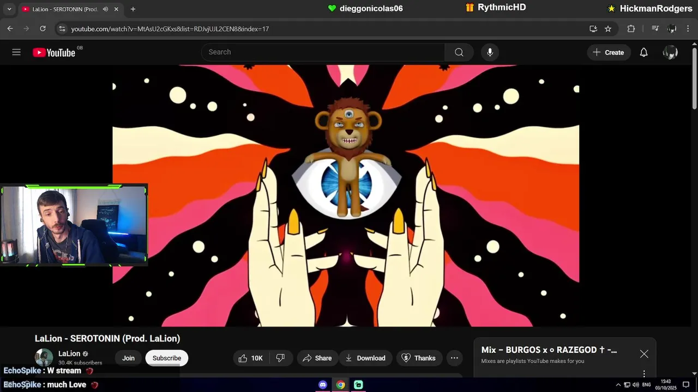Image resolution: width=698 pixels, height=392 pixels.
Task: Share the video
Action: pos(317,358)
